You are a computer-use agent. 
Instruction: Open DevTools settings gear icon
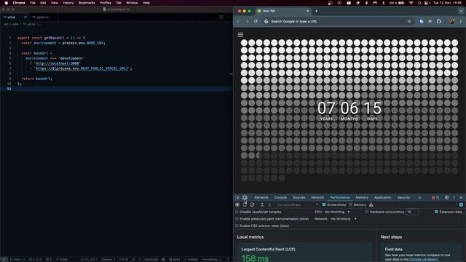(446, 197)
